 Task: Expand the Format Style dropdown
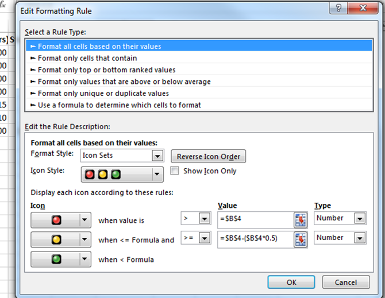(157, 156)
